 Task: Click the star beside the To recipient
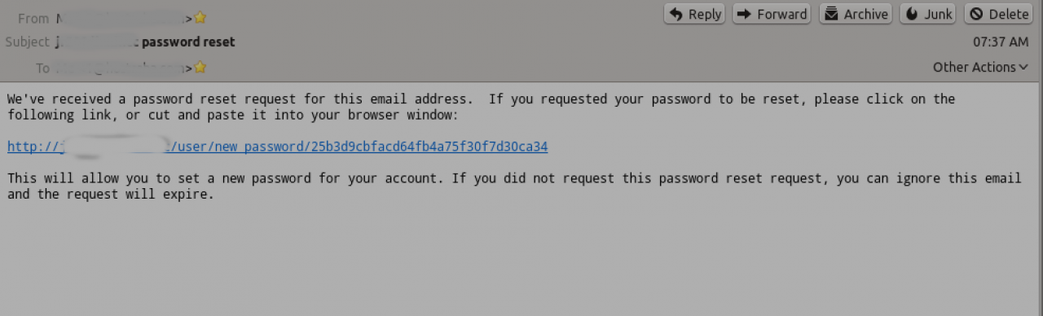(200, 68)
